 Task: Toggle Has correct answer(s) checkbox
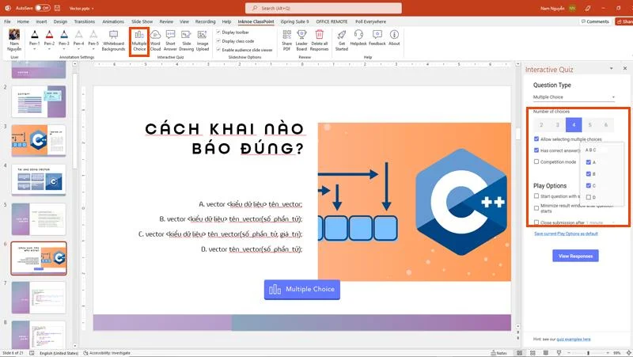[x=536, y=150]
